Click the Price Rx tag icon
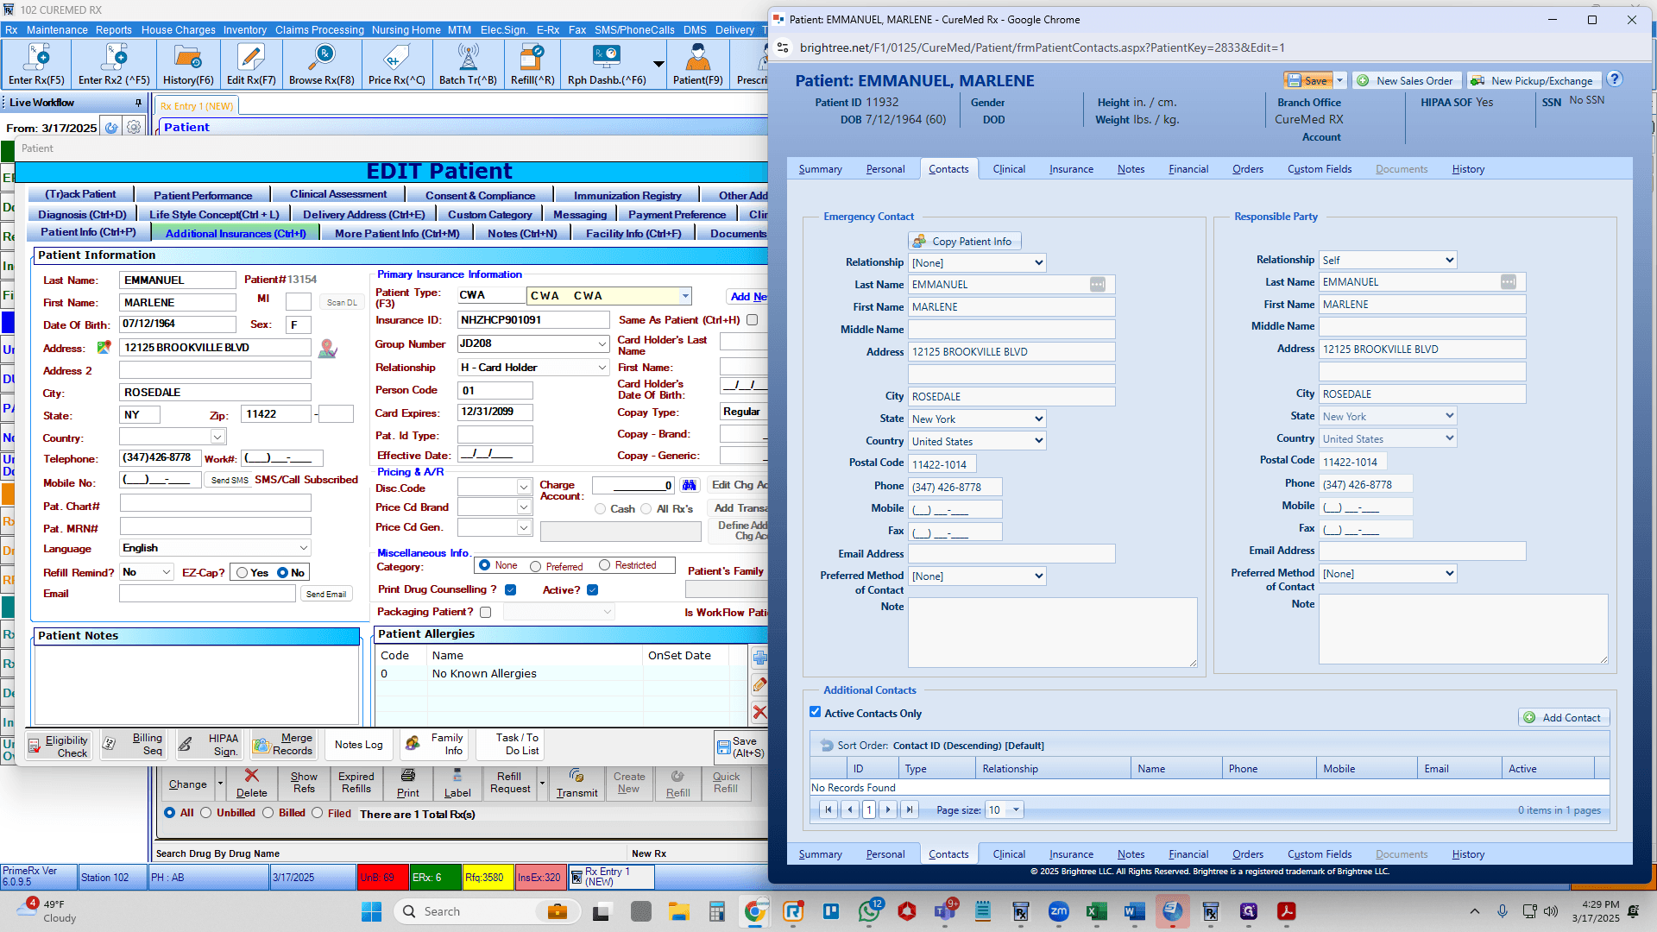 point(397,65)
